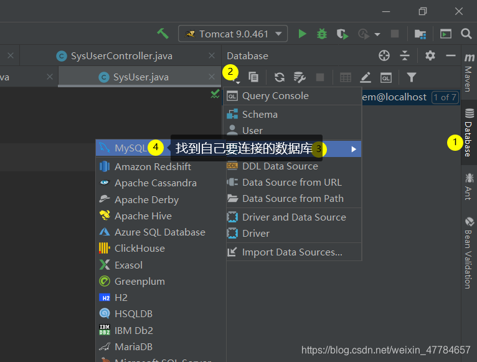
Task: Expand the Data Source submenu arrow
Action: pos(354,149)
